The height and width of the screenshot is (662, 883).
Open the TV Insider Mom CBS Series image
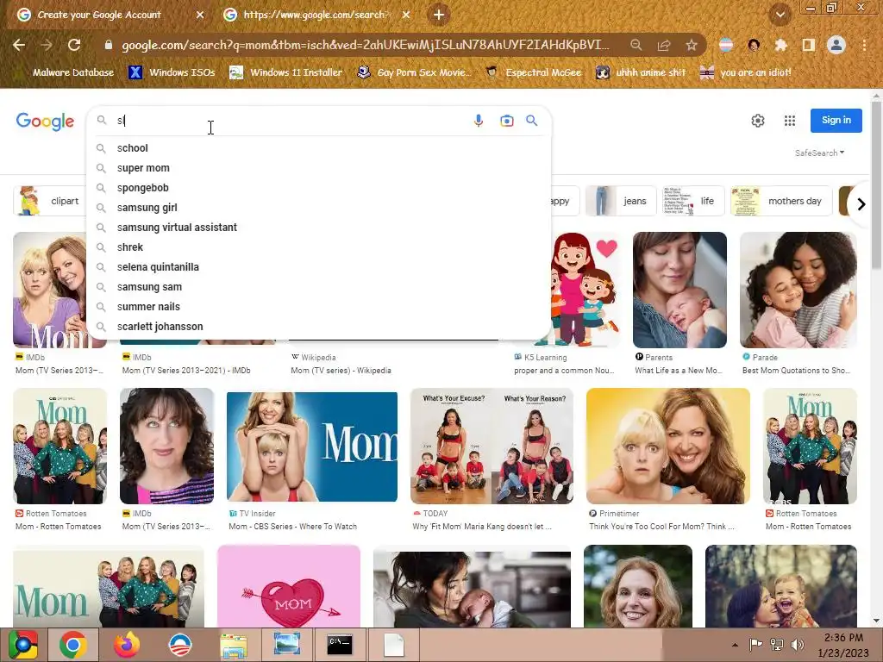(312, 447)
